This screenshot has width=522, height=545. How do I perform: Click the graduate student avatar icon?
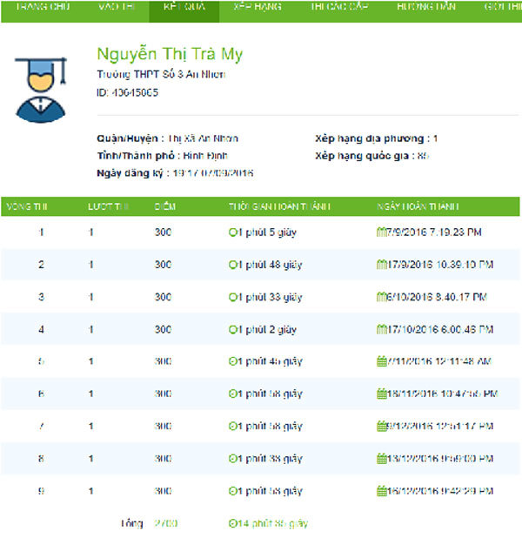(40, 88)
